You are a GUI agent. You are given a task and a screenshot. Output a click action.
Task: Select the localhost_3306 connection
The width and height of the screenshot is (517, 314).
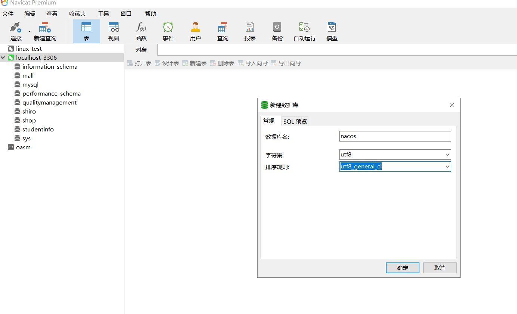[36, 57]
